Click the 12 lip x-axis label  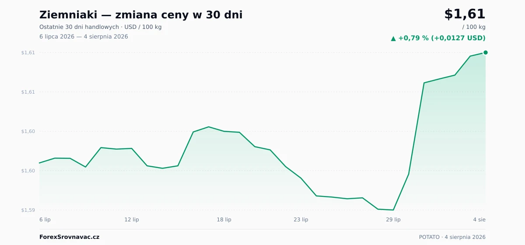(x=132, y=220)
